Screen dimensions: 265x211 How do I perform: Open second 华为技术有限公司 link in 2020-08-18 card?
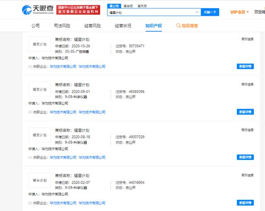coord(92,157)
